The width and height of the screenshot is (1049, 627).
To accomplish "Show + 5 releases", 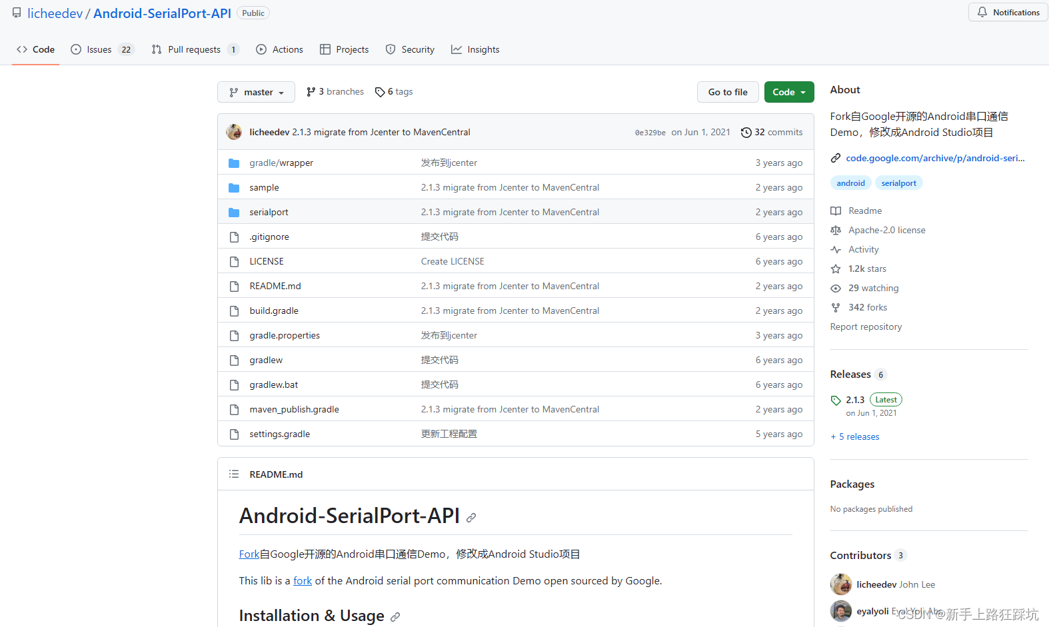I will 855,436.
